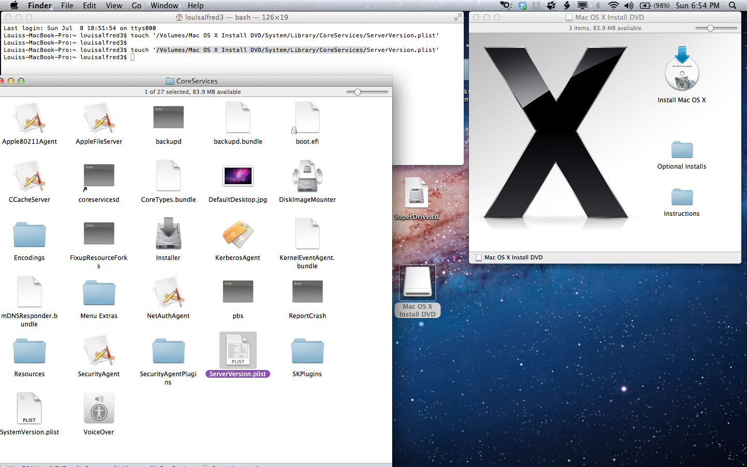747x467 pixels.
Task: Select the NetAuthAgent application icon
Action: 169,292
